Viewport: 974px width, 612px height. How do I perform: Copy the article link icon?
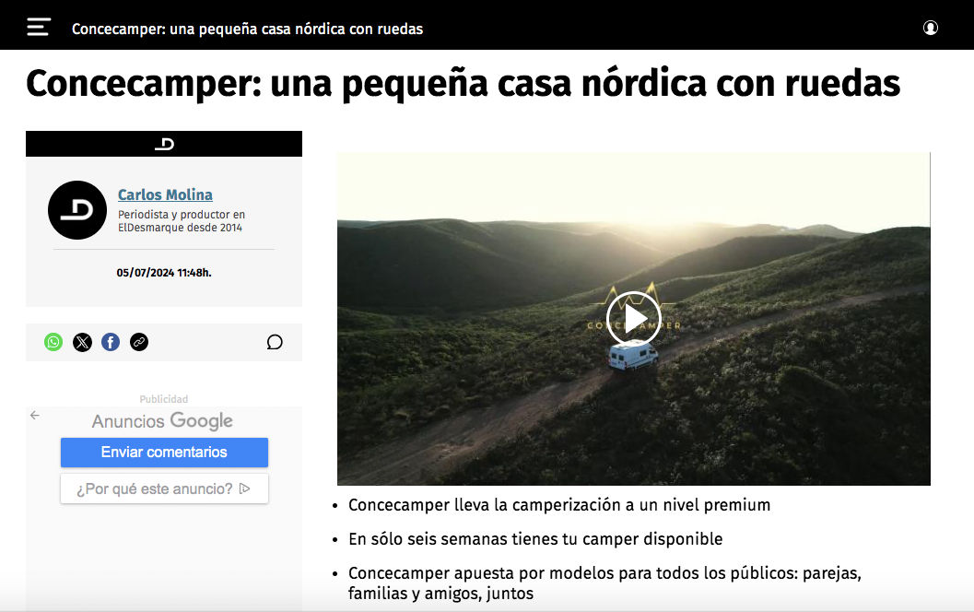coord(139,342)
